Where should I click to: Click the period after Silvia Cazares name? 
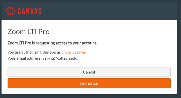[x=86, y=53]
